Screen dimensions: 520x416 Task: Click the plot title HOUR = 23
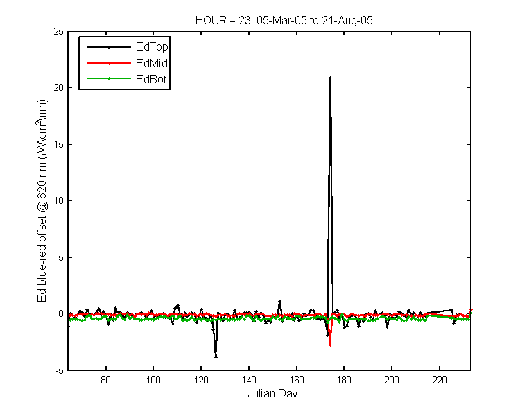[284, 21]
